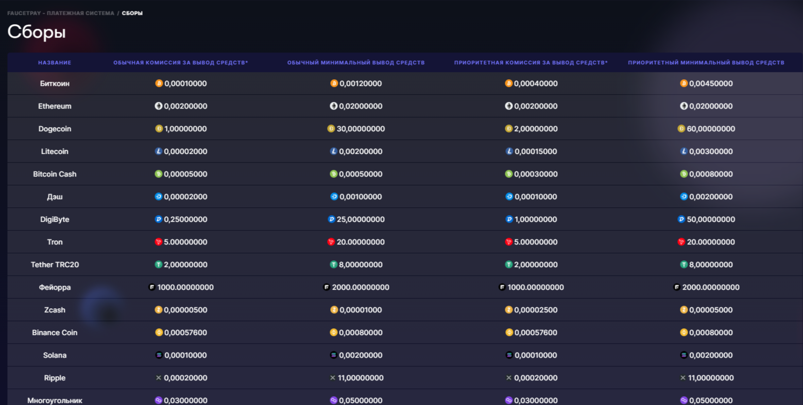
Task: Click the Tron row name
Action: click(x=55, y=242)
